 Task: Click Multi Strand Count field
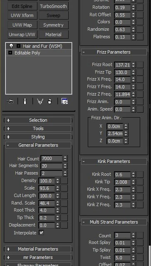[122, 235]
